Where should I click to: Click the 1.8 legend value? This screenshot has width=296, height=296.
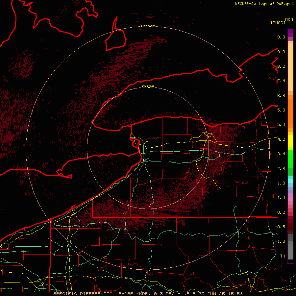[x=281, y=183]
